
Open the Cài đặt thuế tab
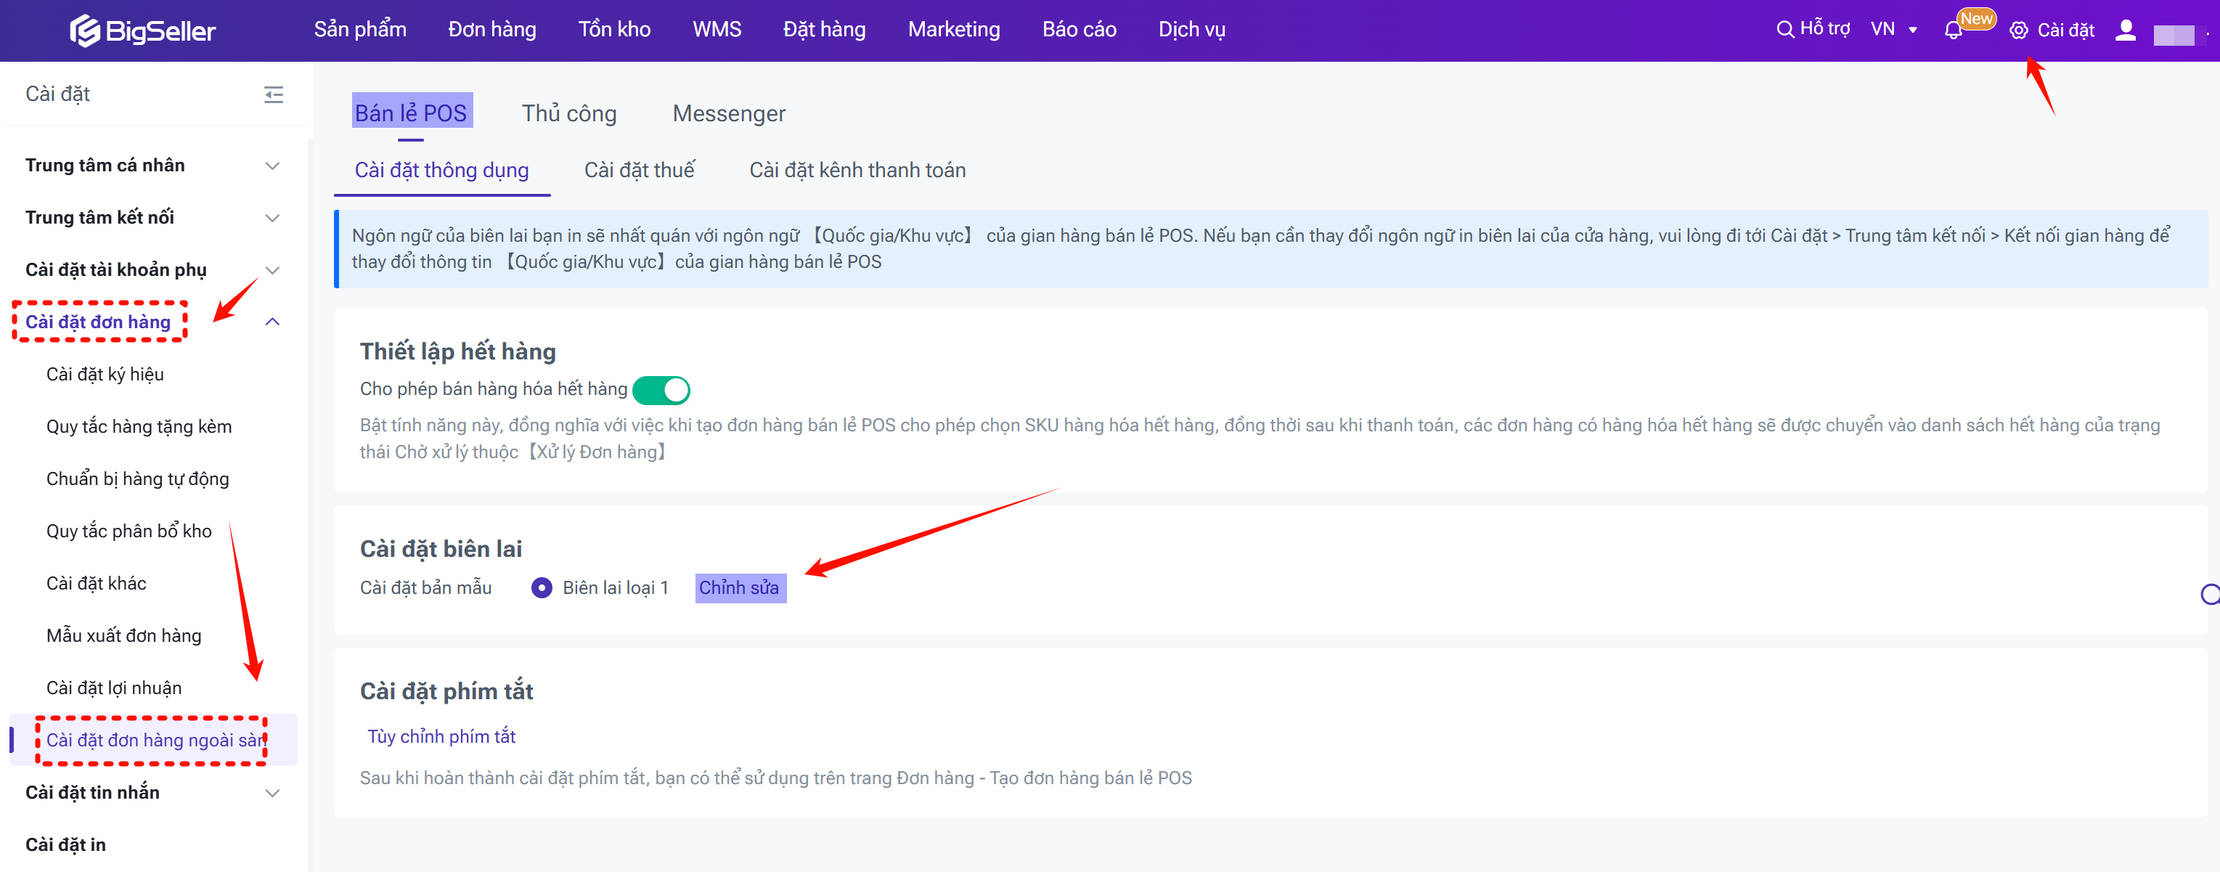coord(639,171)
